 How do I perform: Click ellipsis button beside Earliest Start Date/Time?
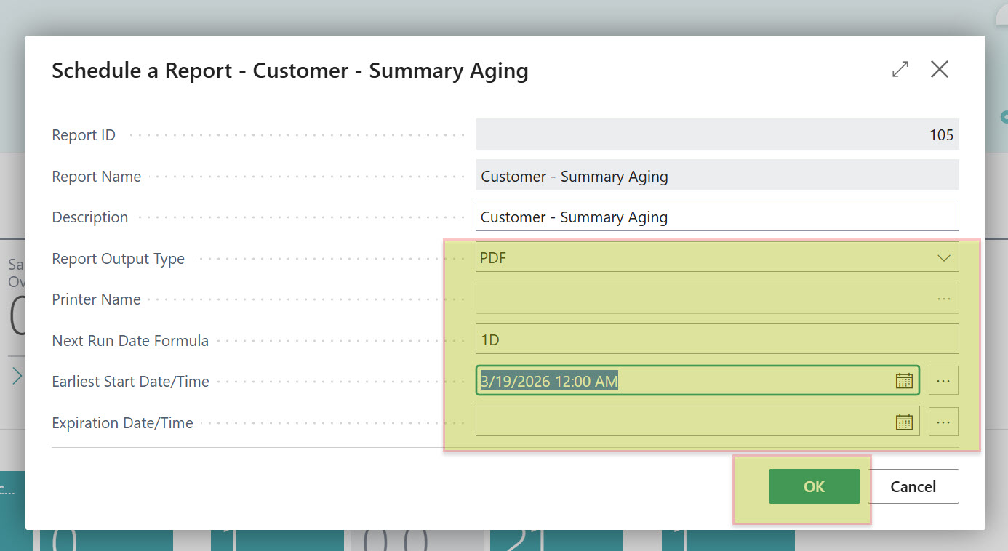click(x=943, y=381)
